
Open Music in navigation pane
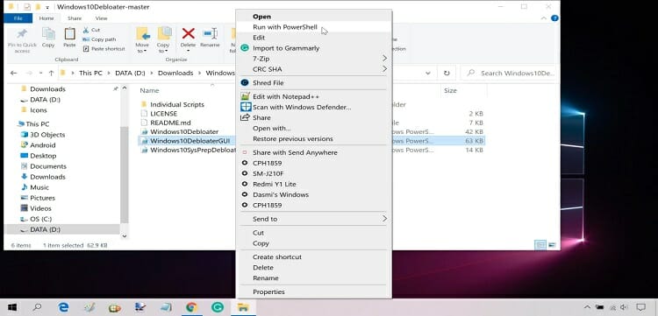coord(39,187)
